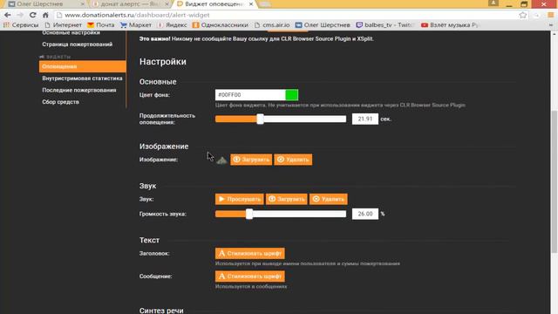
Task: Open the Взлёт музыка YouTube bookmark
Action: 450,25
